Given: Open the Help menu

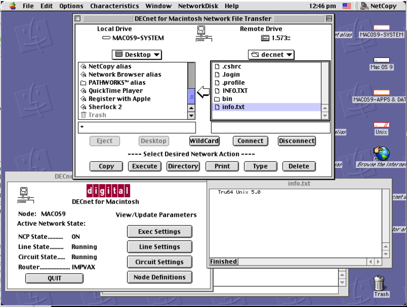Looking at the screenshot, I should coord(231,6).
